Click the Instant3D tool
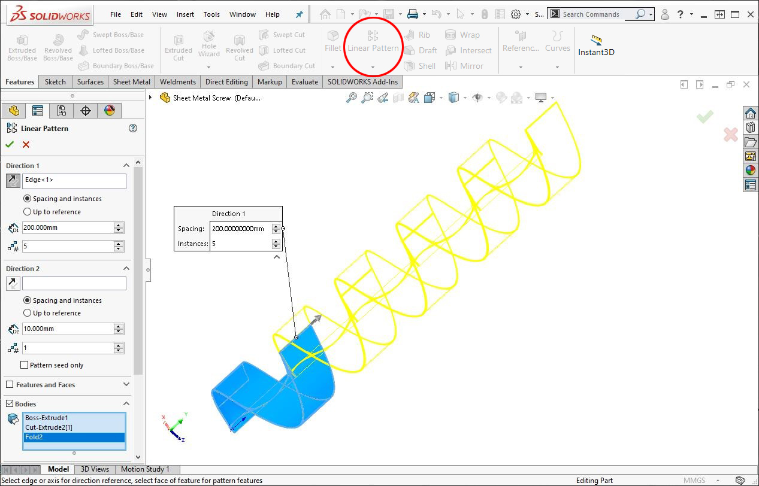 (596, 45)
